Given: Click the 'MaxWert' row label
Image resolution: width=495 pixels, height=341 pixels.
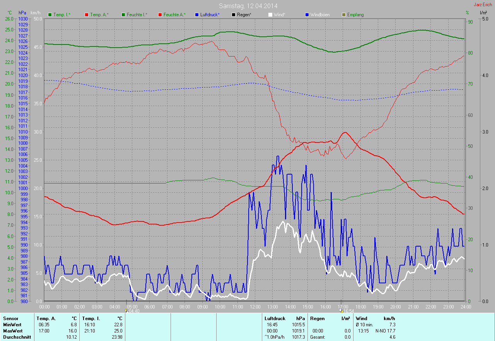Looking at the screenshot, I should (12, 331).
